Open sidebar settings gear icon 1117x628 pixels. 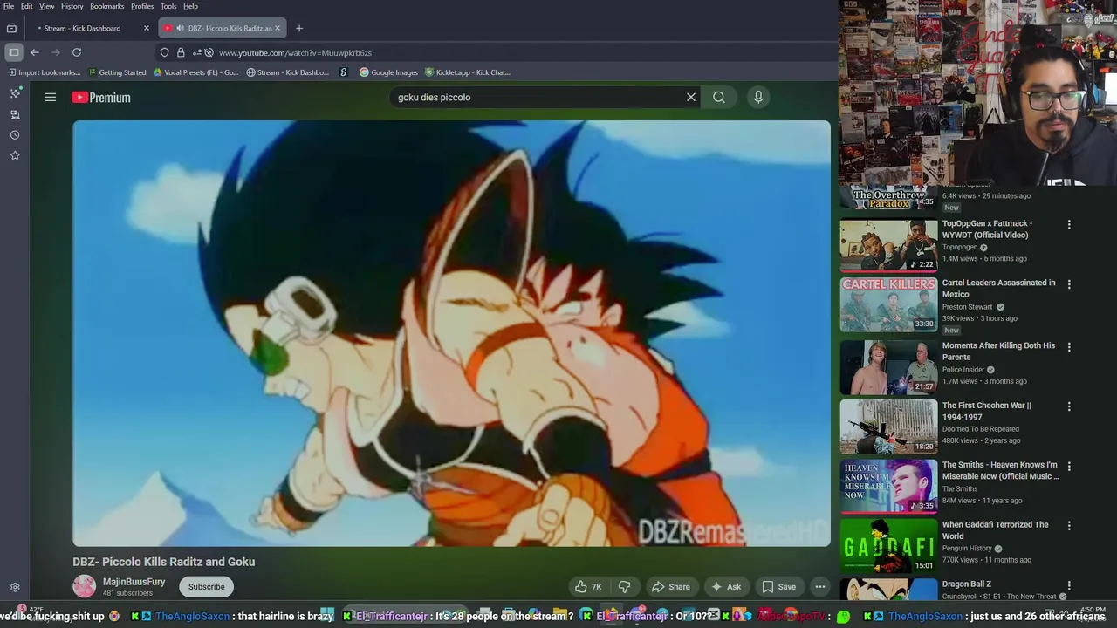click(x=15, y=588)
